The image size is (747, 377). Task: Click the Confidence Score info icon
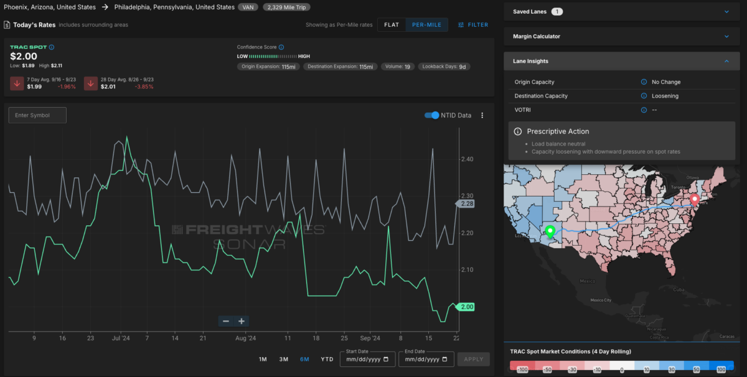pyautogui.click(x=281, y=47)
